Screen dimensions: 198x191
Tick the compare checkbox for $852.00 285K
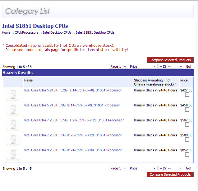click(x=187, y=154)
